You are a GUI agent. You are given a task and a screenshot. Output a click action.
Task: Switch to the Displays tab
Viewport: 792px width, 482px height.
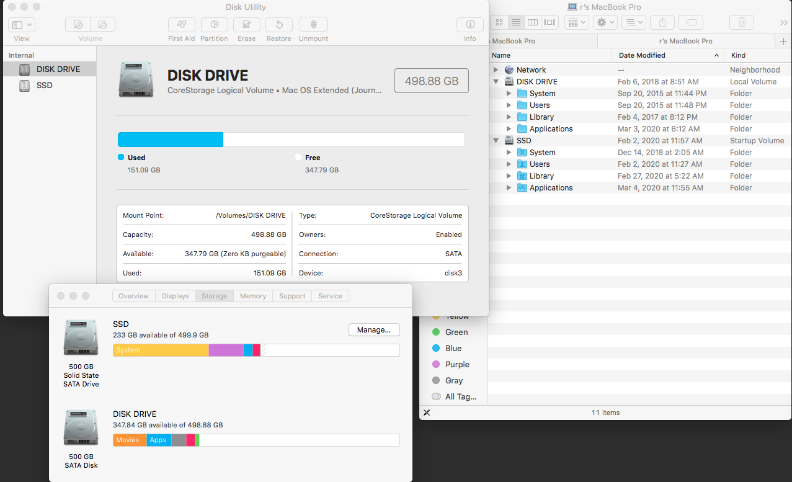tap(175, 296)
